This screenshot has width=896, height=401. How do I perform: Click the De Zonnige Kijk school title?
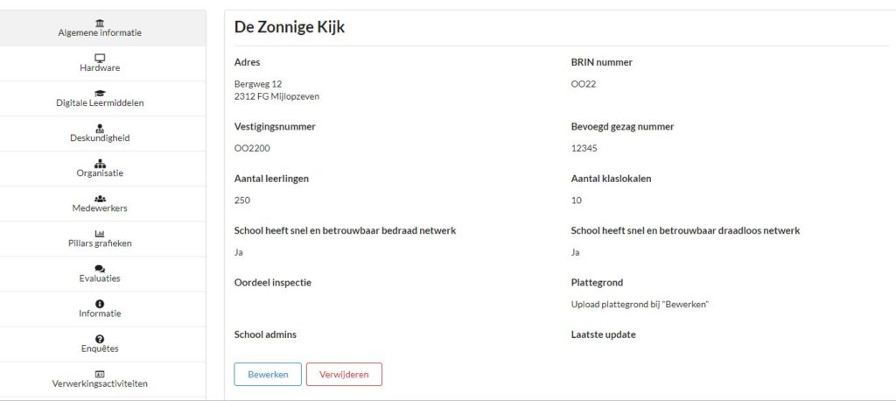pos(290,27)
